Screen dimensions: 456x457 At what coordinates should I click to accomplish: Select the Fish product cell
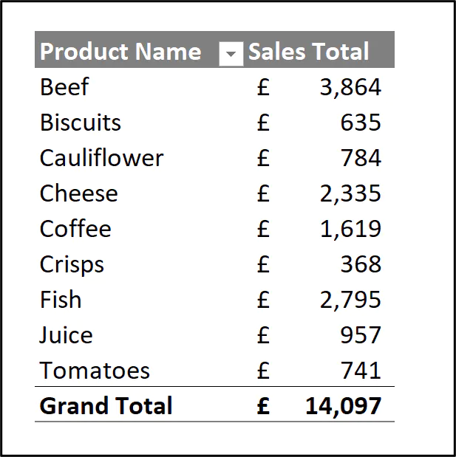(61, 300)
